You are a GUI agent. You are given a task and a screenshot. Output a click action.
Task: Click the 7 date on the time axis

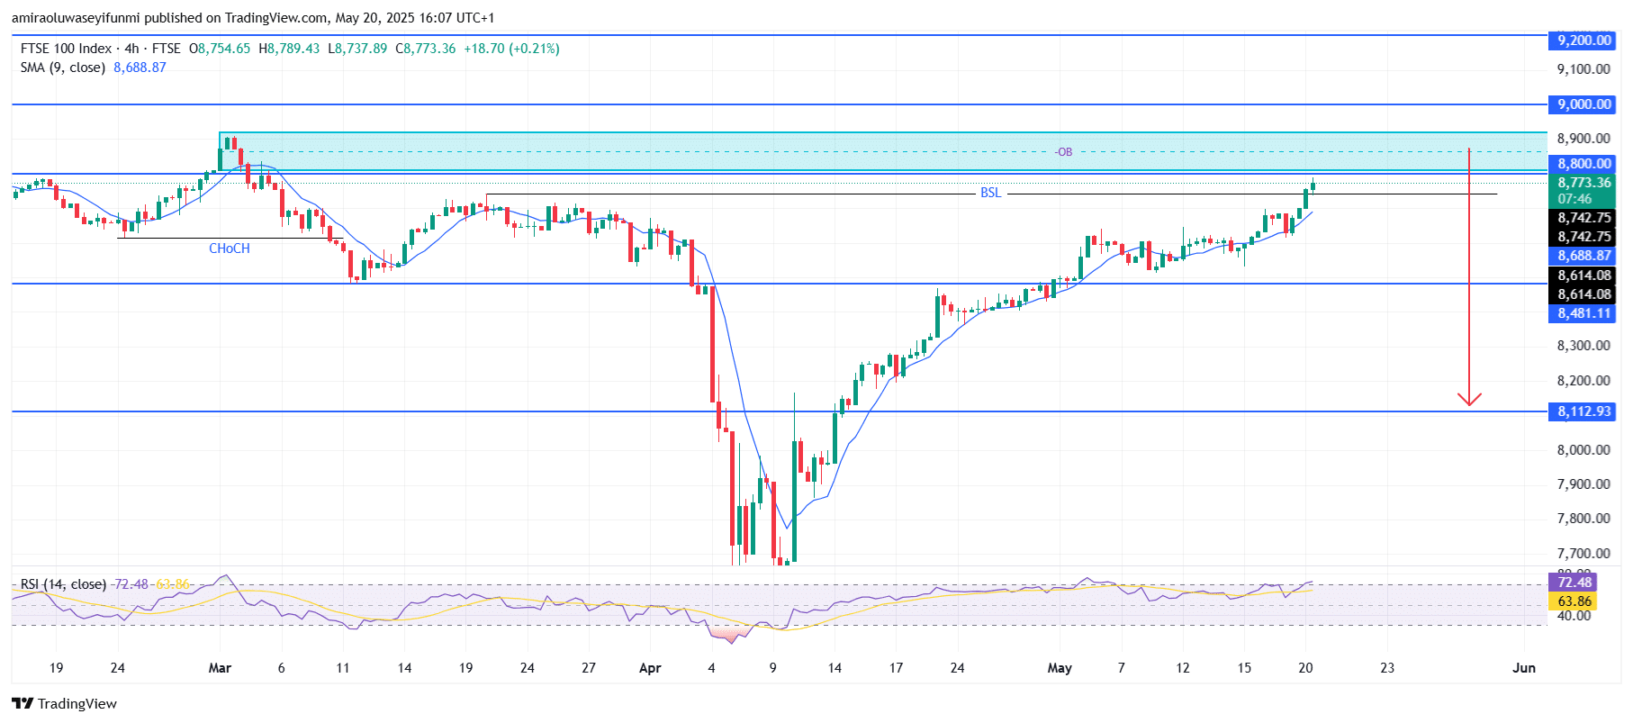[x=1121, y=668]
